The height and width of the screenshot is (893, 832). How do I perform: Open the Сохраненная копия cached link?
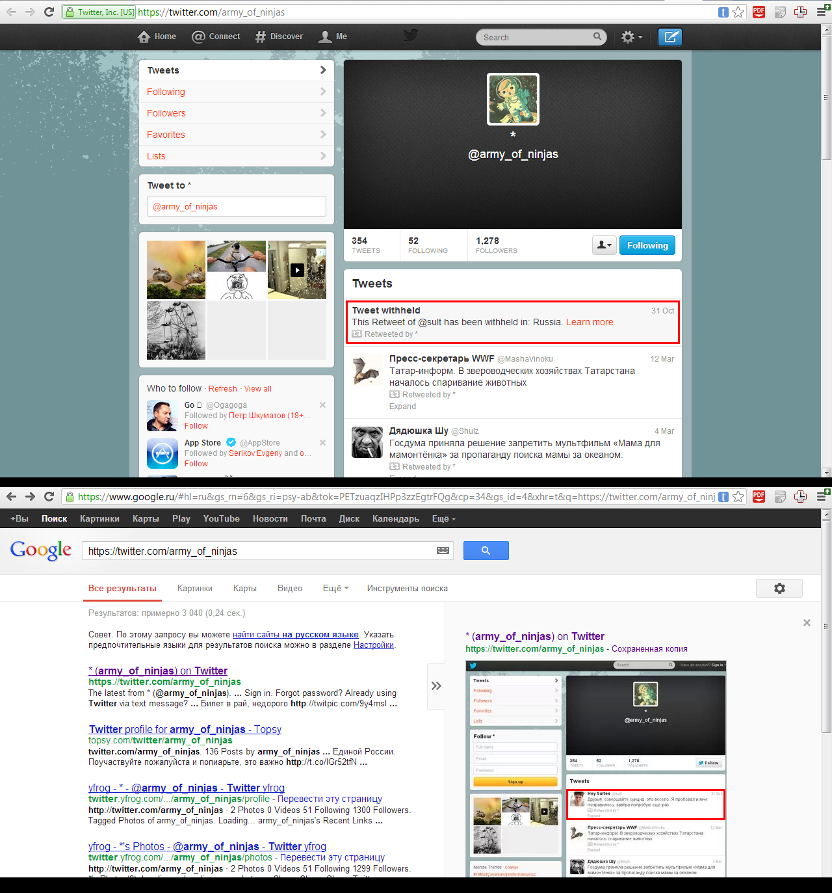pos(649,648)
